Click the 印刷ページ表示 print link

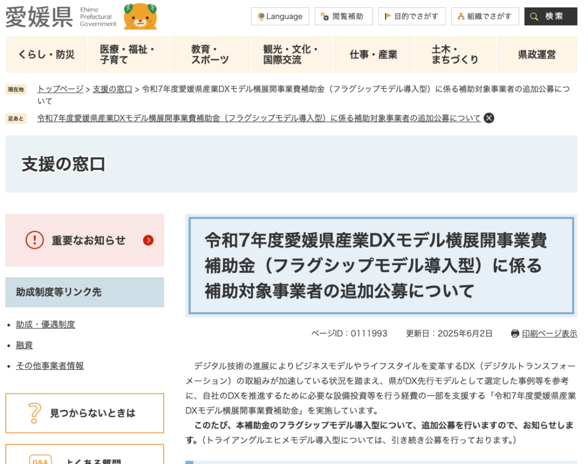(x=549, y=334)
